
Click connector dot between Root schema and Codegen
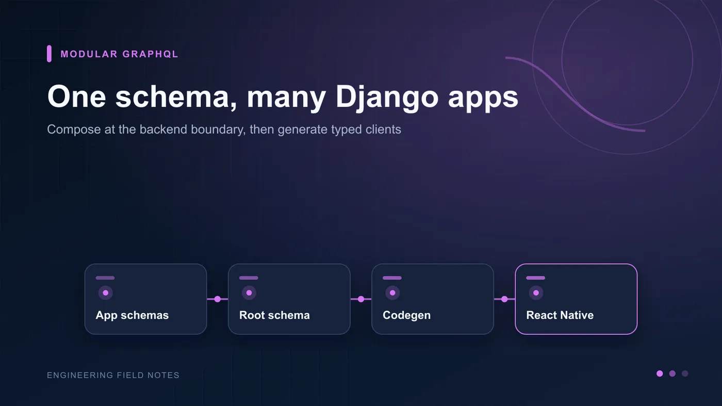[360, 299]
